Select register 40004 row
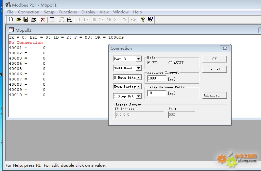261x171 pixels. [27, 63]
